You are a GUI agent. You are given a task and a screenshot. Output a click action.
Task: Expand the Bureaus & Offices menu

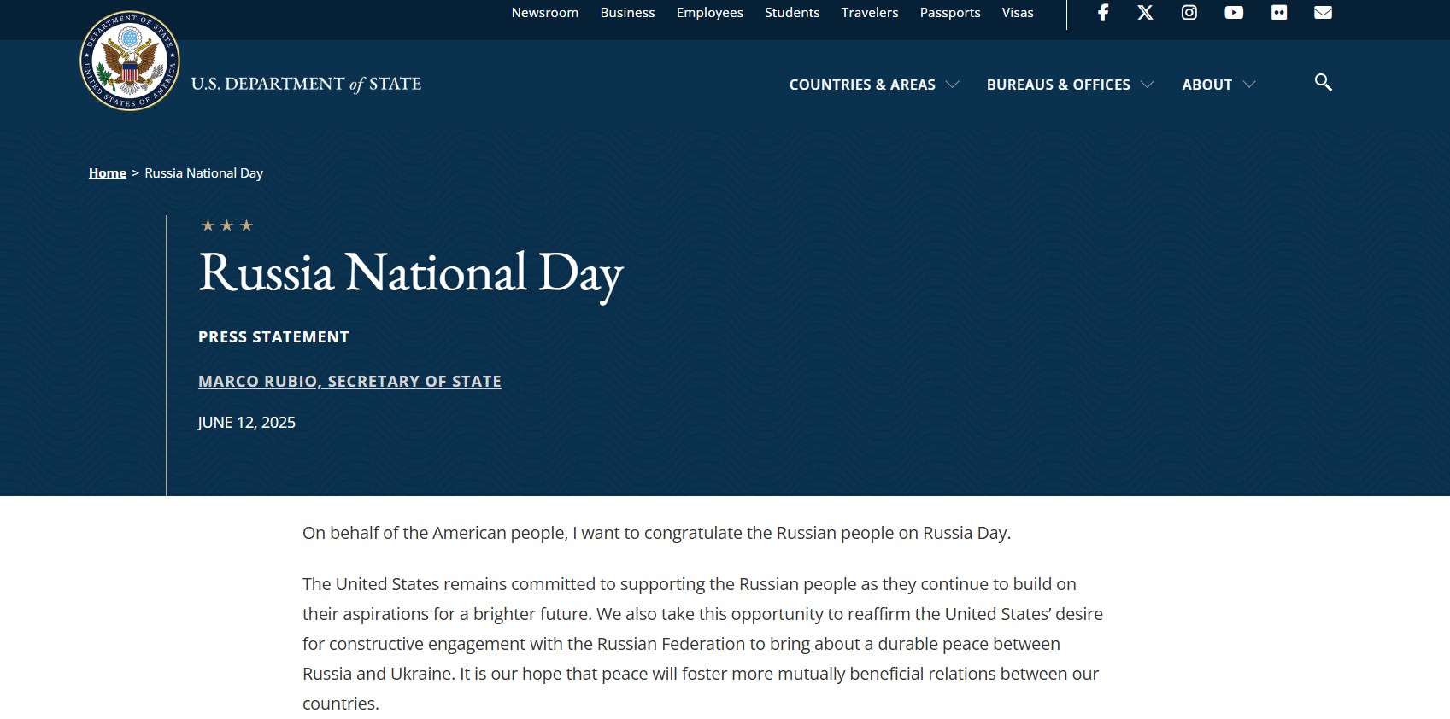tap(1070, 85)
